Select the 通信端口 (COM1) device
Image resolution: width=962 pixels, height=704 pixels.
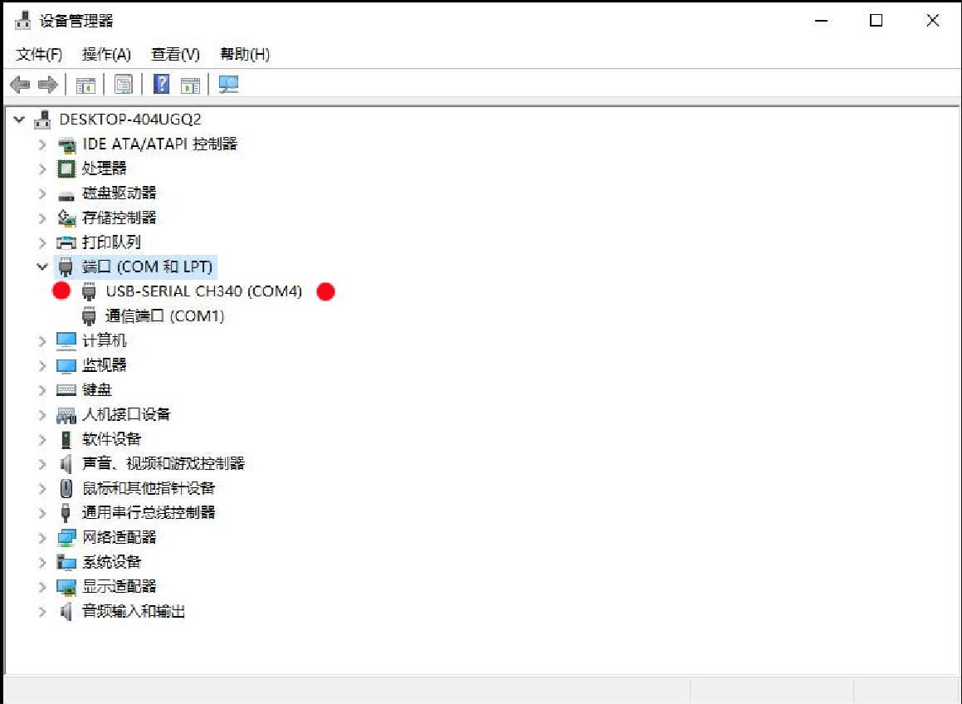[164, 316]
